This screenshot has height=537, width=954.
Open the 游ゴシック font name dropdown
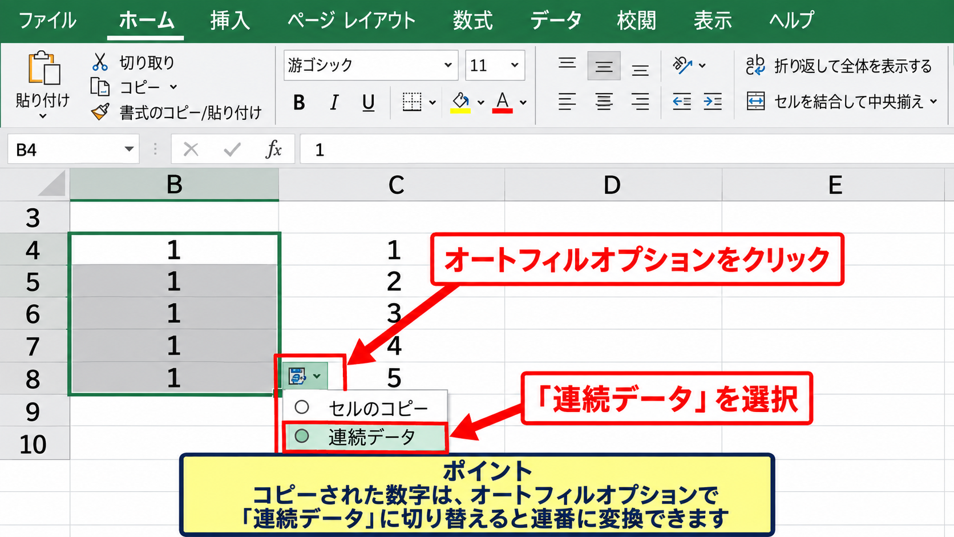click(448, 65)
